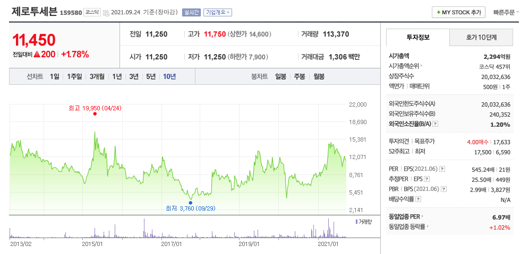Click the calendar icon beside 2021.09.24
The width and height of the screenshot is (529, 254).
[106, 13]
